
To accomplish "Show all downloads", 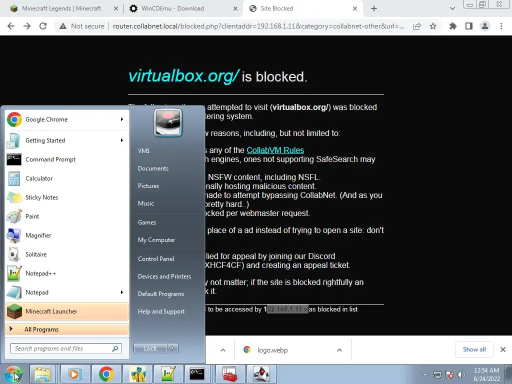I will pos(474,349).
